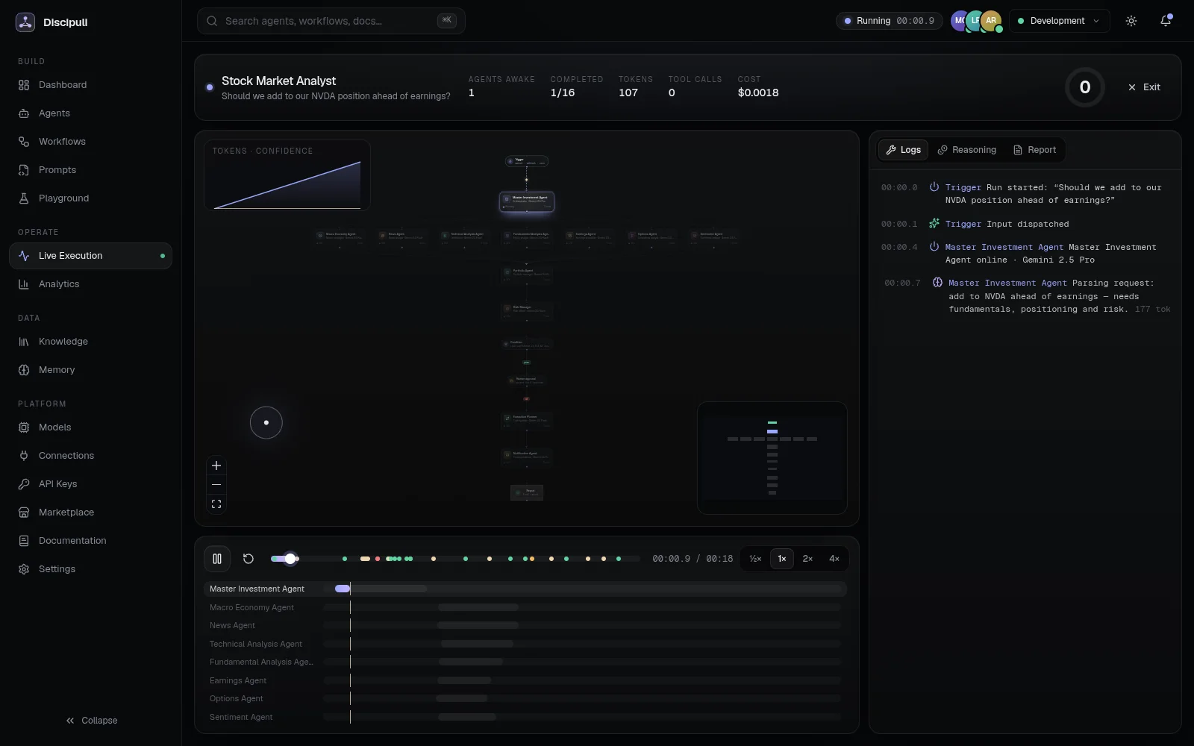Click the AR user avatar

[x=991, y=21]
